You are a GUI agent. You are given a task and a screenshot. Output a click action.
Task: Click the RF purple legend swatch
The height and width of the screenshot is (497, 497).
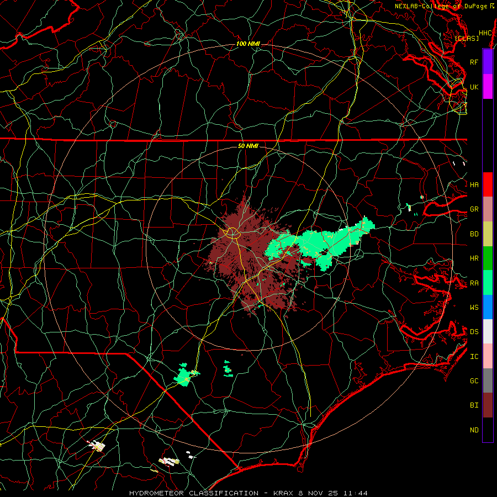[488, 62]
